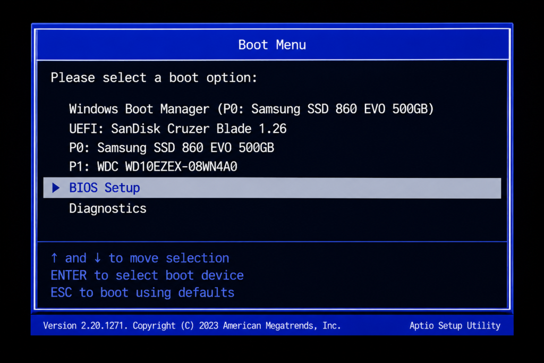Click 'ESC to boot using defaults' hint
The image size is (544, 363).
[142, 293]
